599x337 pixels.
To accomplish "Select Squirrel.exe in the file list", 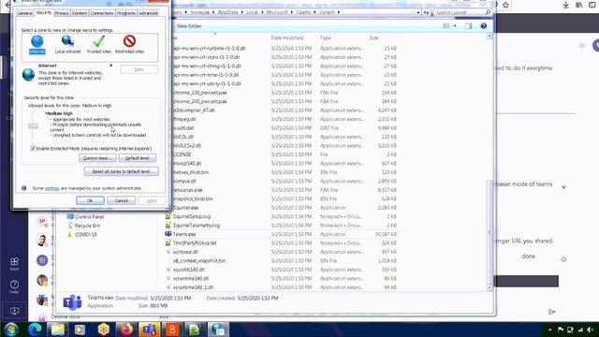I will tap(185, 208).
